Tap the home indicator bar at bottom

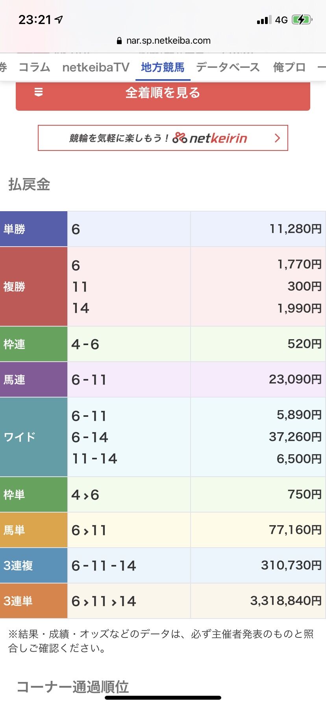coord(163,698)
